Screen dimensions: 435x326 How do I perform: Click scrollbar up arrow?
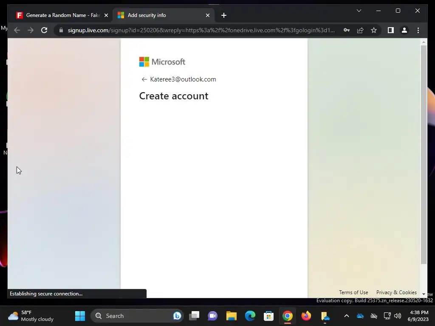tap(424, 42)
